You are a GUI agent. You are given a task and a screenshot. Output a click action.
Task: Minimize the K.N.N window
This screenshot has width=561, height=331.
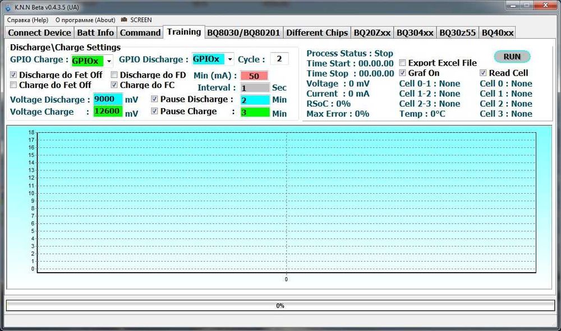(x=513, y=6)
